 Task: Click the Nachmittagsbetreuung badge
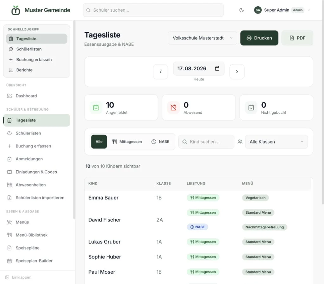[265, 227]
